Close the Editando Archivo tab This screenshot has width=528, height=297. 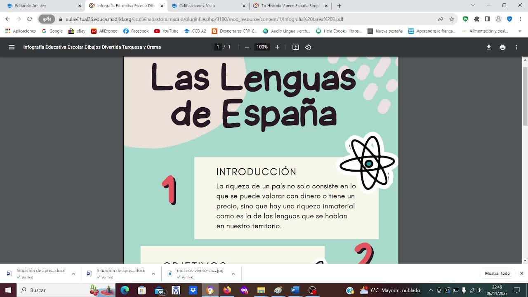coord(80,6)
